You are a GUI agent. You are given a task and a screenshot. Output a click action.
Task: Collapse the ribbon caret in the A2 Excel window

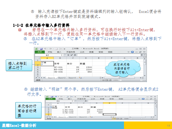129,52
